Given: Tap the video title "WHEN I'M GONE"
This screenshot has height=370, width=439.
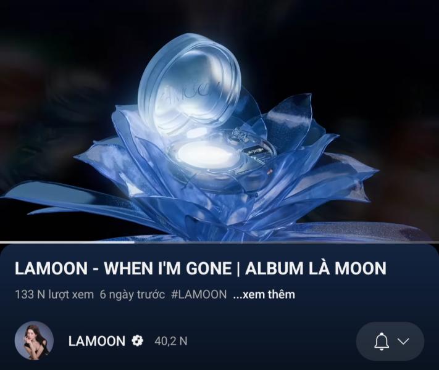Looking at the screenshot, I should point(168,268).
